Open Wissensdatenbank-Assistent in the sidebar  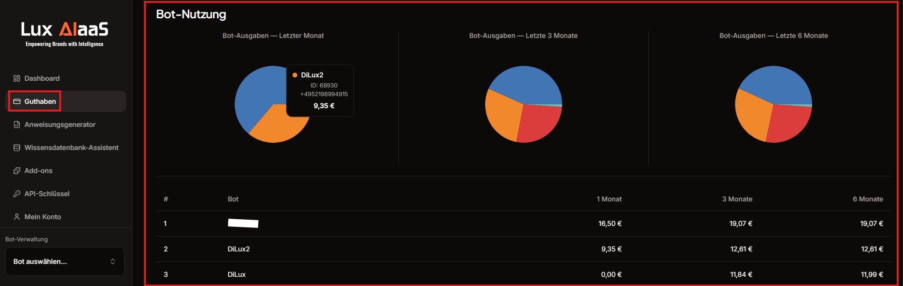click(x=65, y=148)
